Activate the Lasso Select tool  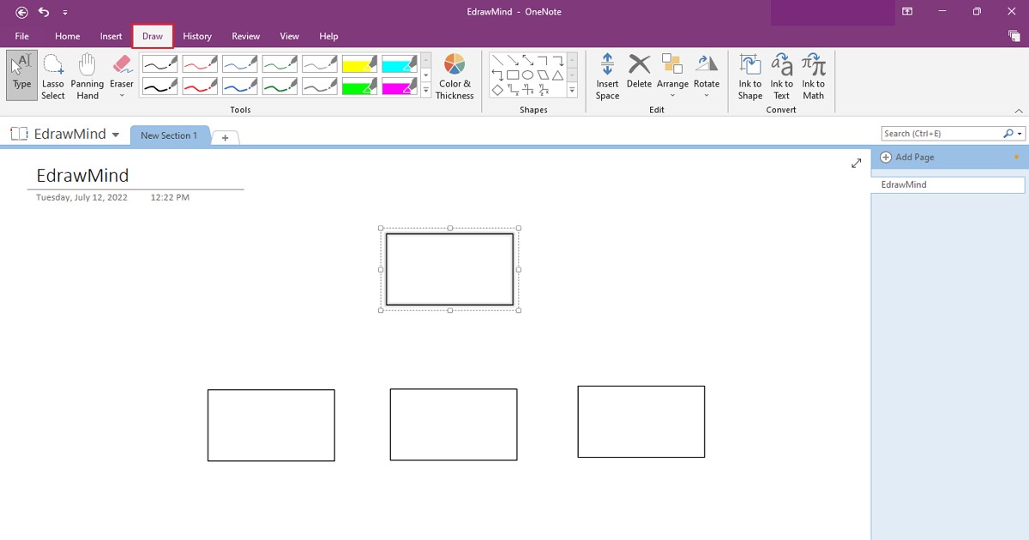(53, 75)
